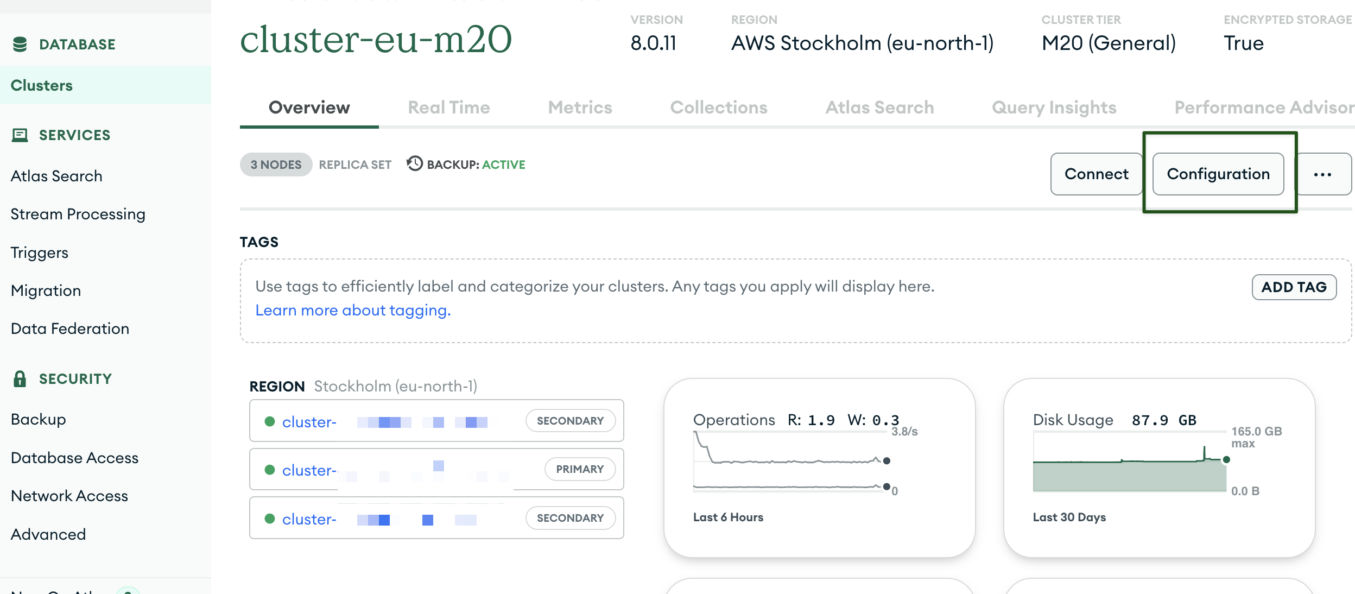Click the 3 NODES badge
The image size is (1355, 594).
(276, 164)
